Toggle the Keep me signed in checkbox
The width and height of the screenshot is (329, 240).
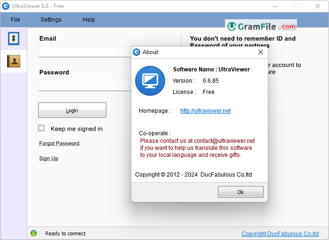coord(41,128)
